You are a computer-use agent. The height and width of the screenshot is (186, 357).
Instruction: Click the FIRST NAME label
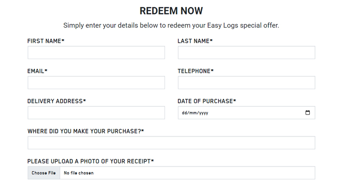46,41
